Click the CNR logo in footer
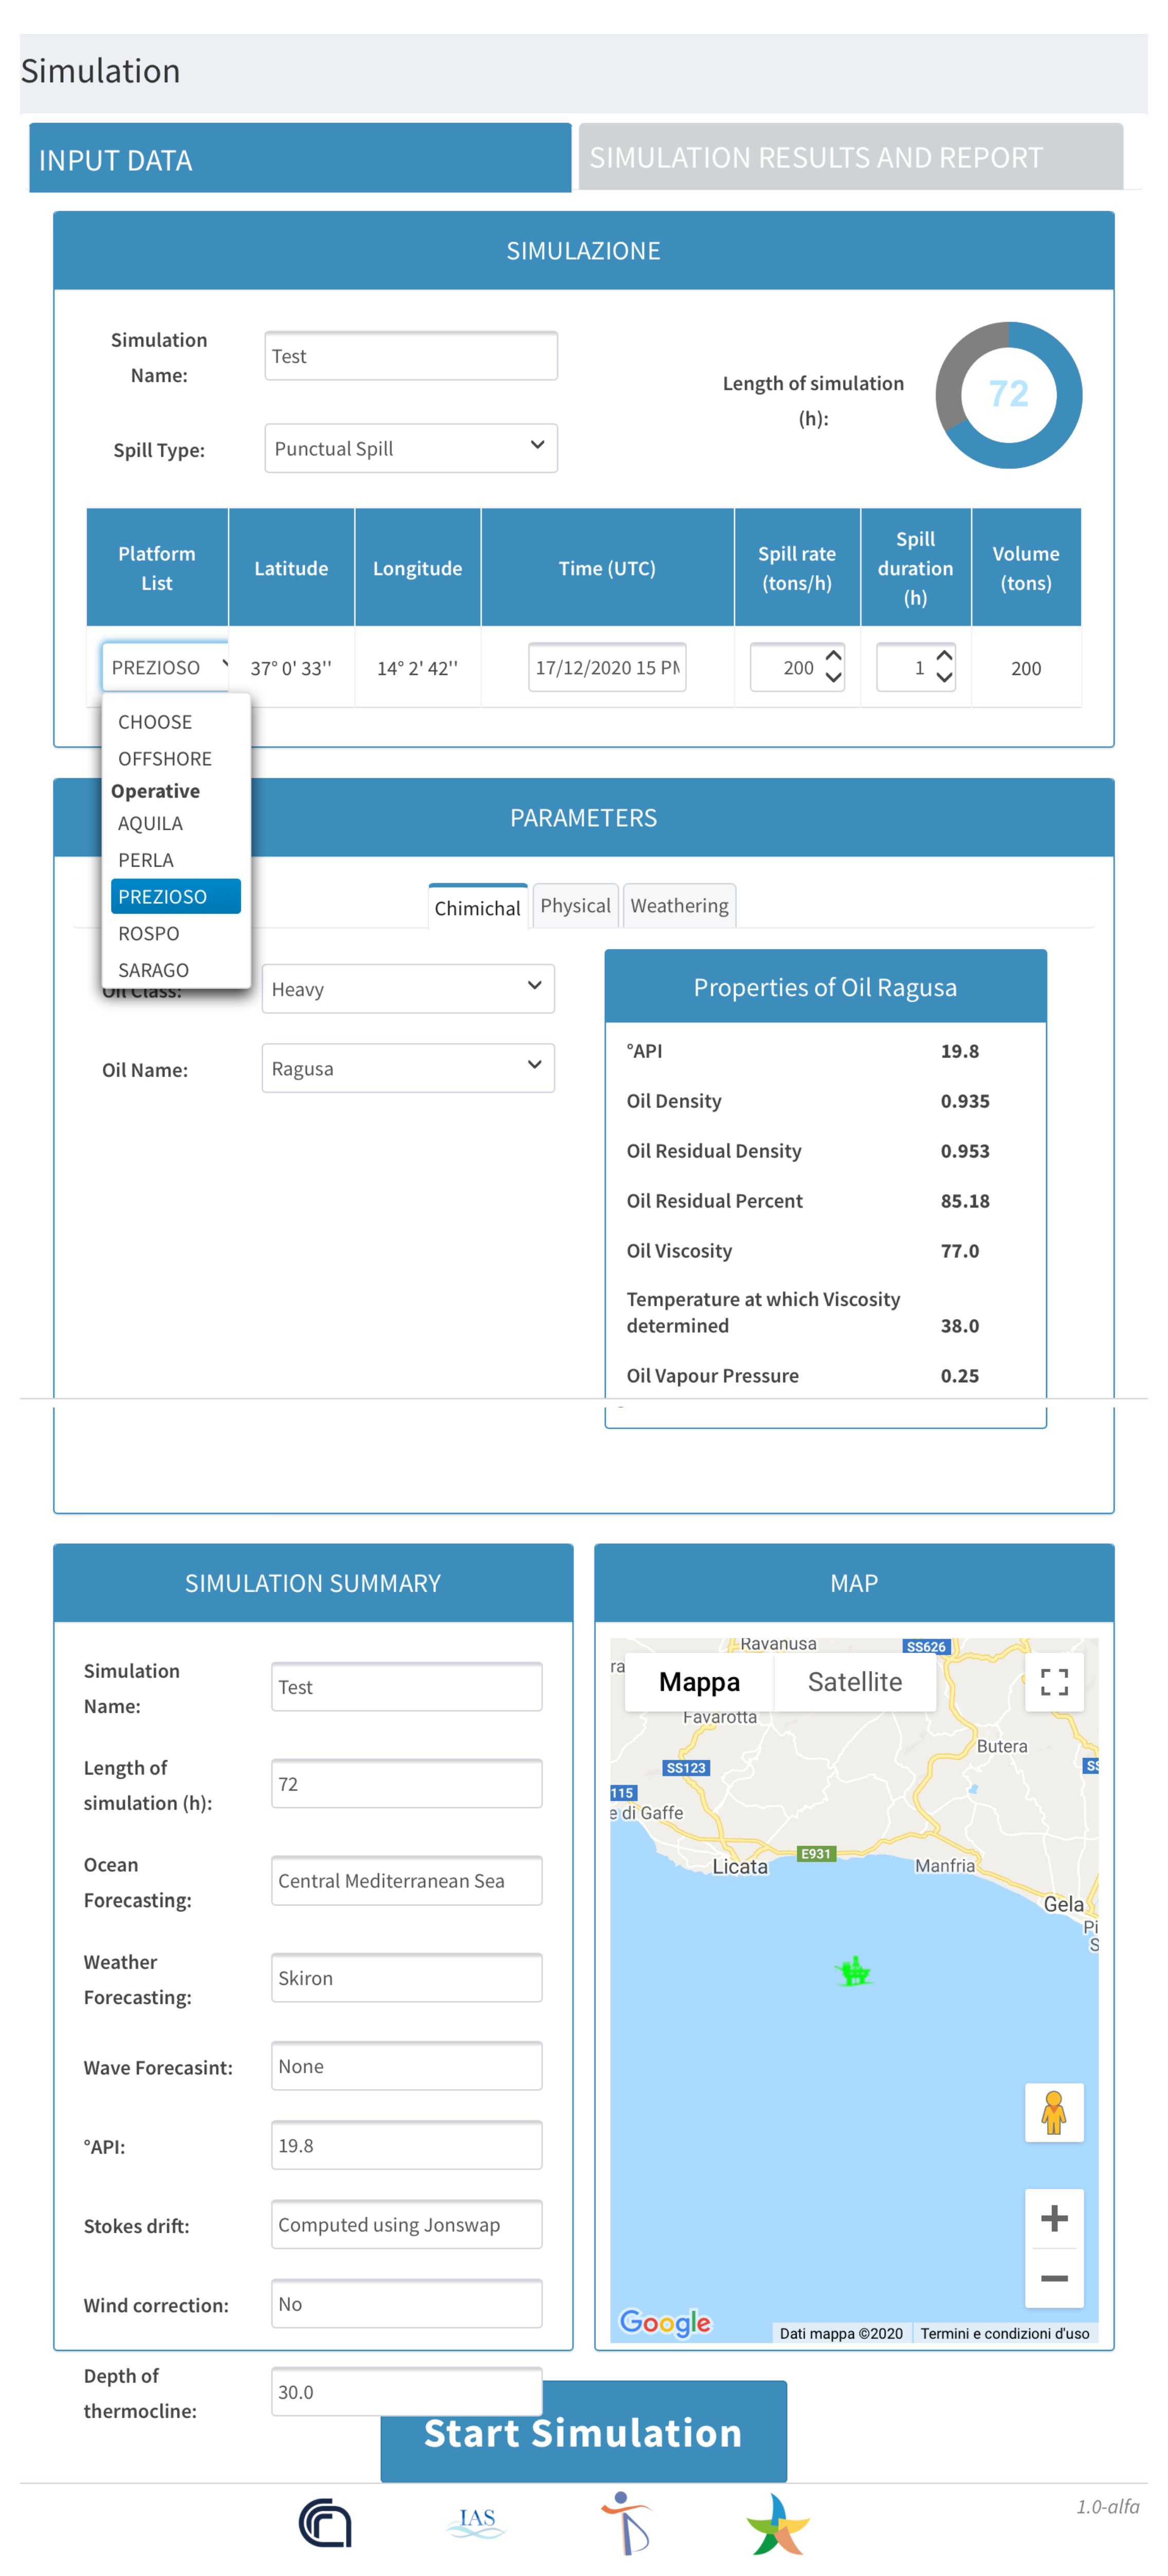Screen dimensions: 1168x2576 coord(326,2522)
